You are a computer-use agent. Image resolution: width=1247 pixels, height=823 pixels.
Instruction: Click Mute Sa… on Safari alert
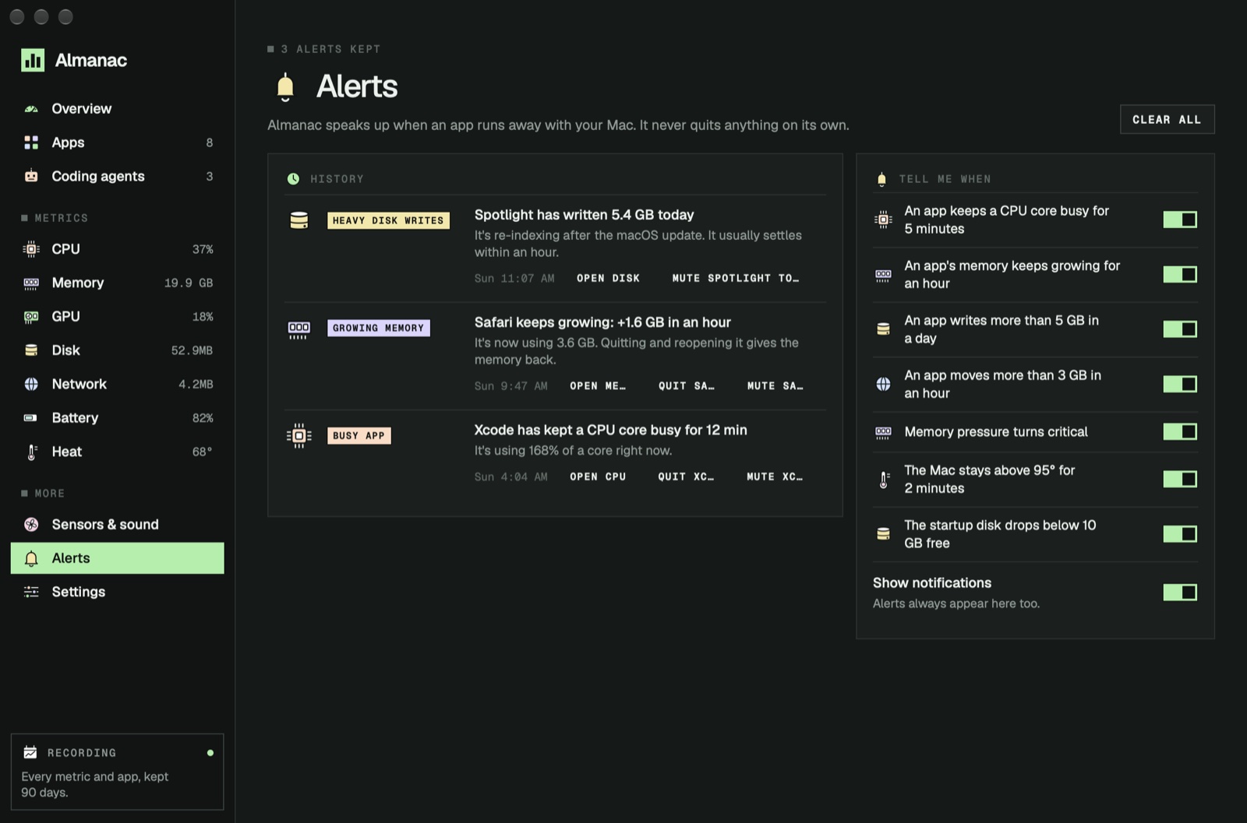(775, 386)
